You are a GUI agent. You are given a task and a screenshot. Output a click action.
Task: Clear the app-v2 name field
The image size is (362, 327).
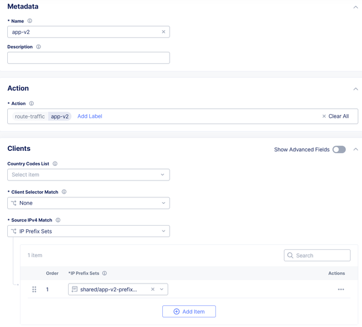pyautogui.click(x=164, y=32)
